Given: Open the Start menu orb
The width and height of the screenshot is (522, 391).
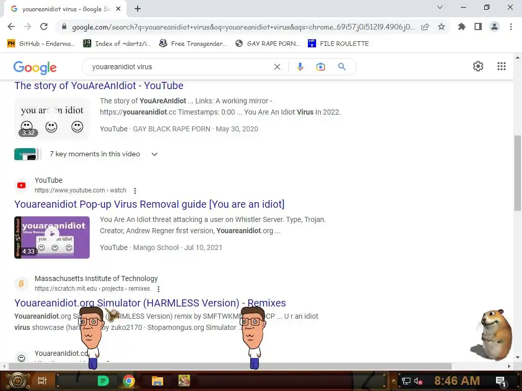Looking at the screenshot, I should click(17, 381).
